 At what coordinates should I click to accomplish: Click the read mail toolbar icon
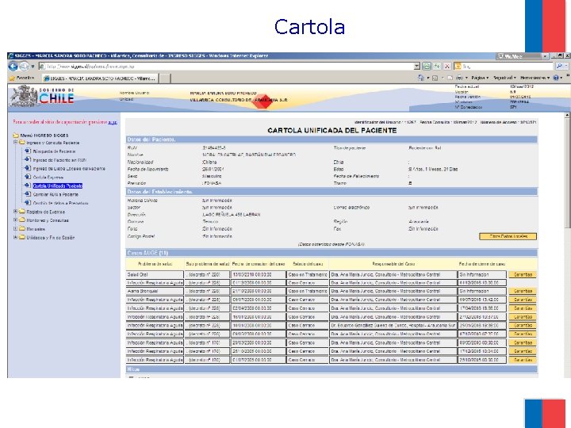click(x=450, y=78)
